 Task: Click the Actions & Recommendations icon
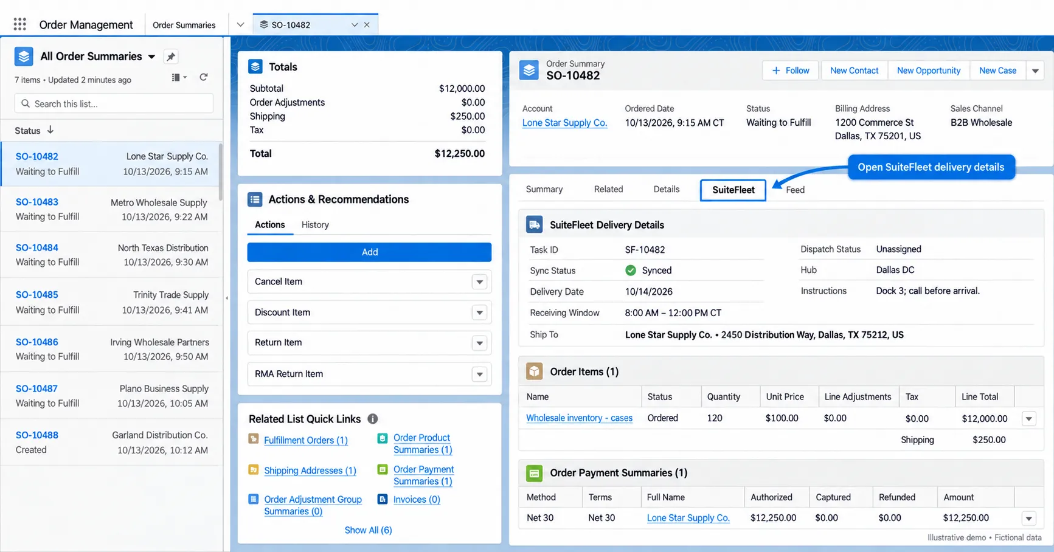255,199
